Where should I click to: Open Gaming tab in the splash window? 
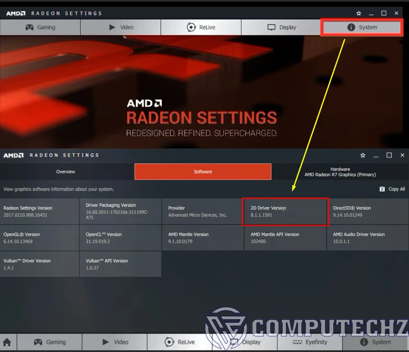[40, 27]
